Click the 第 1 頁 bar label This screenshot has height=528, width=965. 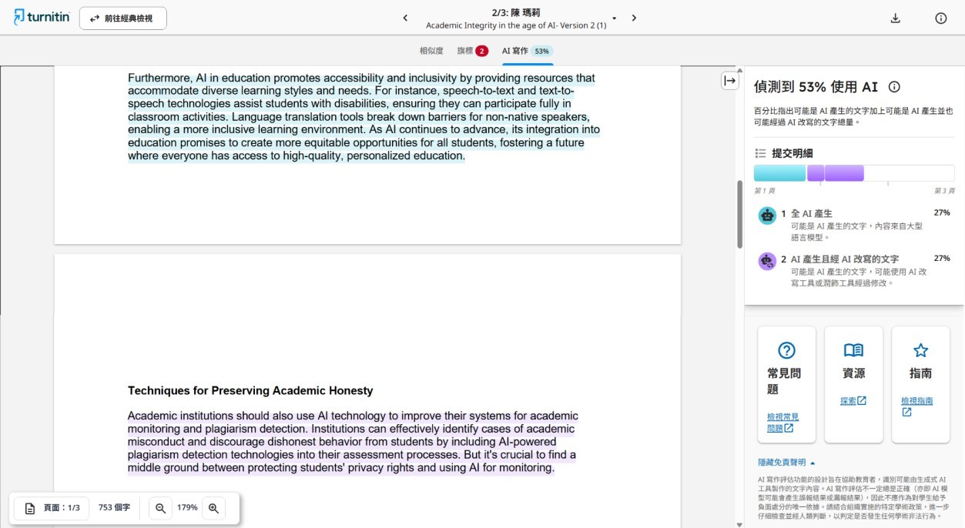[765, 191]
